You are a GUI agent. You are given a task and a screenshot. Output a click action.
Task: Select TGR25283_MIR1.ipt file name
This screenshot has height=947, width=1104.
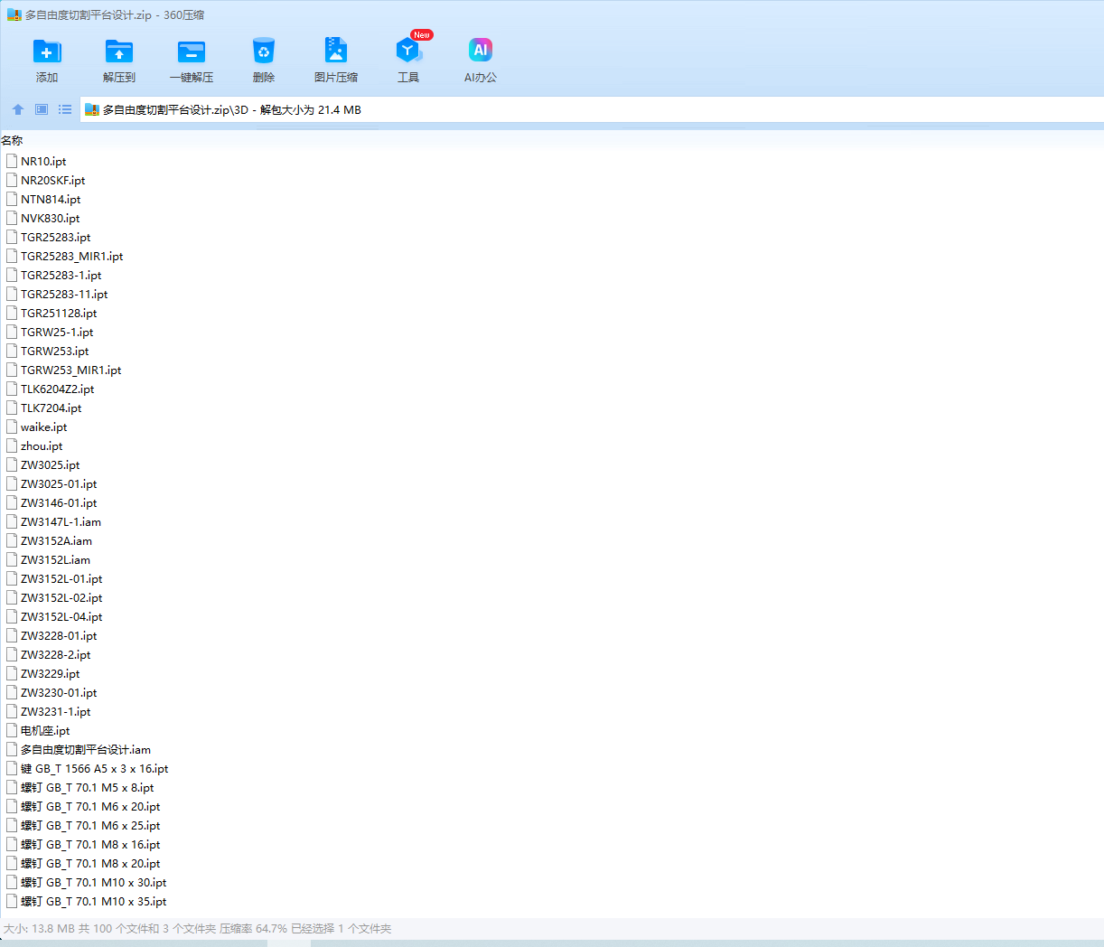(72, 256)
